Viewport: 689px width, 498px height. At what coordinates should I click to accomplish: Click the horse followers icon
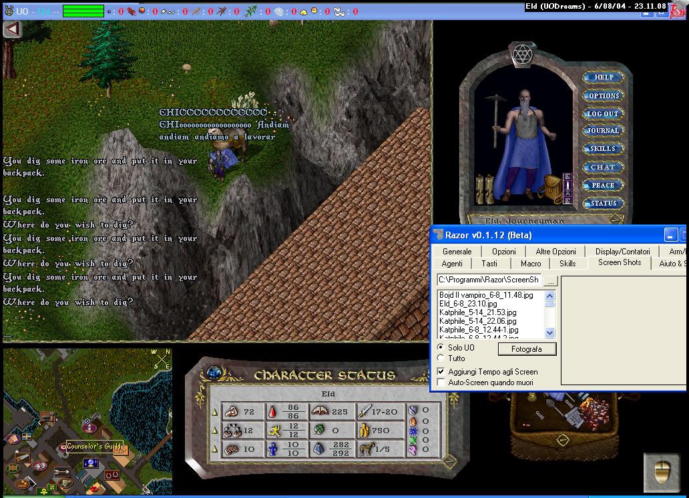click(366, 449)
